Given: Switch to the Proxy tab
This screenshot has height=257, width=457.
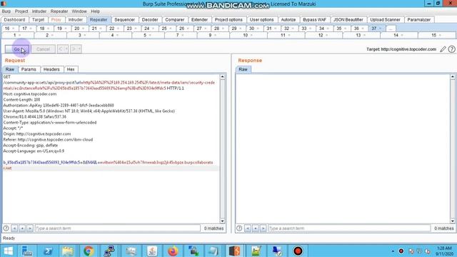Looking at the screenshot, I should 56,19.
